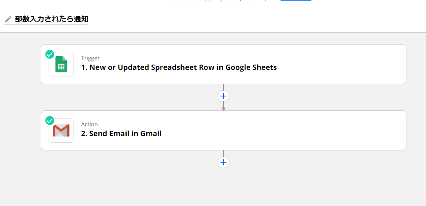
Task: Open the Google Sheets app icon in Trigger step
Action: tap(61, 64)
